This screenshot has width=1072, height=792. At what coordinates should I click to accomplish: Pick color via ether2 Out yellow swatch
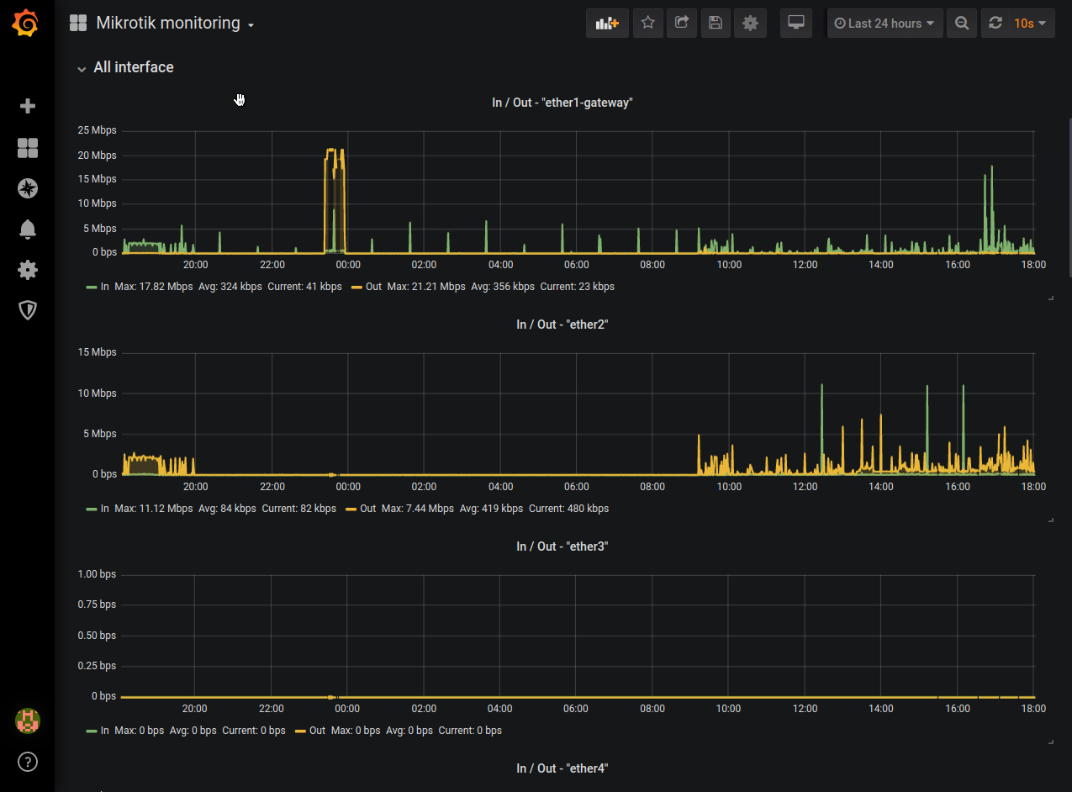tap(351, 509)
